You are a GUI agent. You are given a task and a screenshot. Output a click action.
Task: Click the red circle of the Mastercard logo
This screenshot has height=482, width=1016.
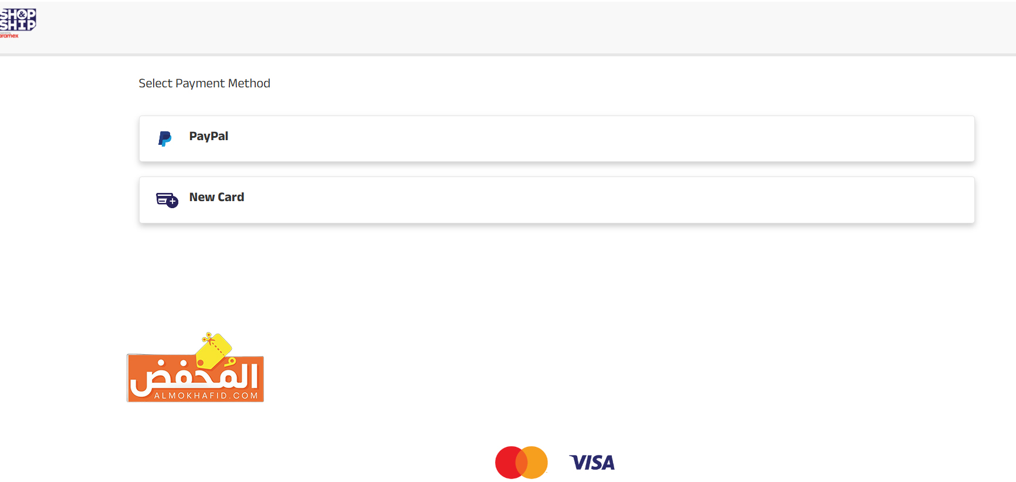(506, 463)
